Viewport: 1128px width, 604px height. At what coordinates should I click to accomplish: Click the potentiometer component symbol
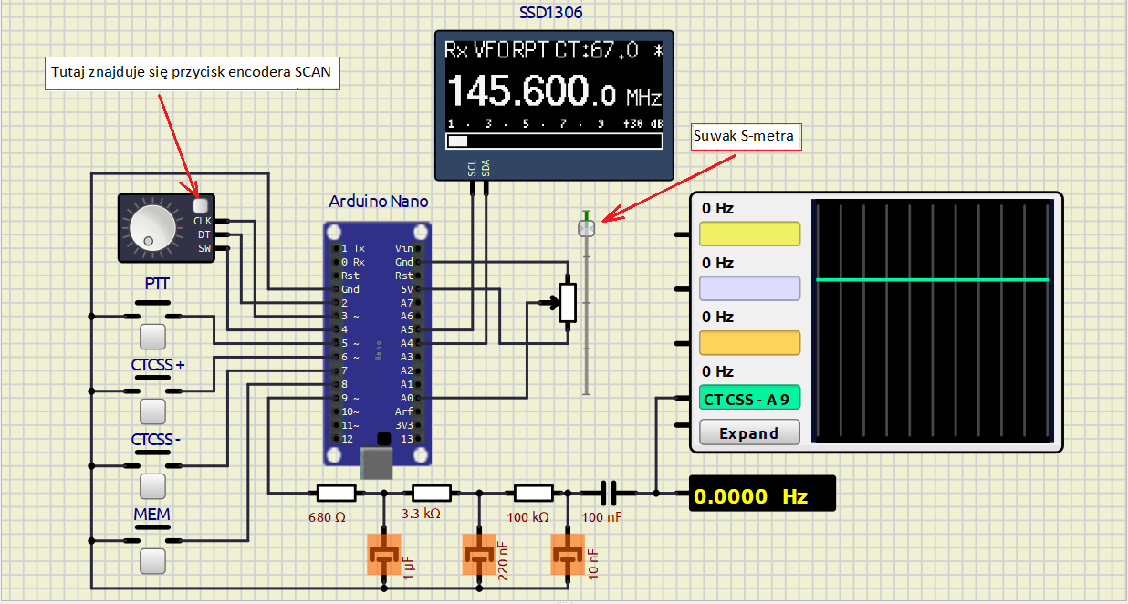[x=568, y=303]
